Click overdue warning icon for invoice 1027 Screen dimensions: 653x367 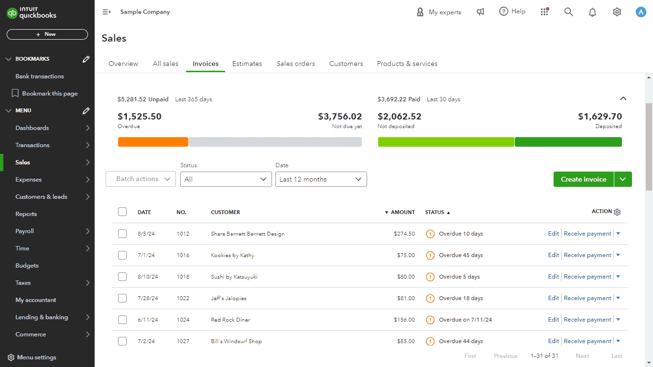pyautogui.click(x=430, y=341)
